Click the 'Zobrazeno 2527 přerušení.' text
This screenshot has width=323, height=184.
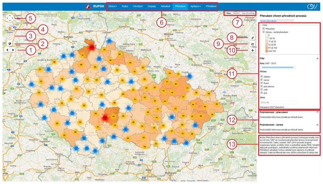pos(272,107)
